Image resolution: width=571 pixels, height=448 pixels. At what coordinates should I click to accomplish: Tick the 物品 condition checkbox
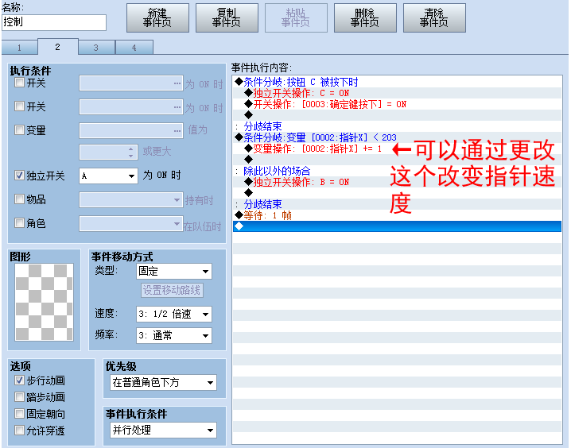(x=19, y=199)
